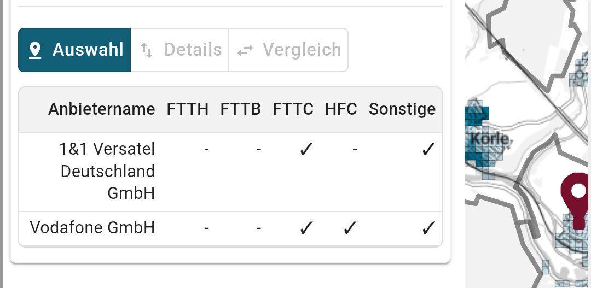Switch to the Vergleich tab

(x=288, y=50)
